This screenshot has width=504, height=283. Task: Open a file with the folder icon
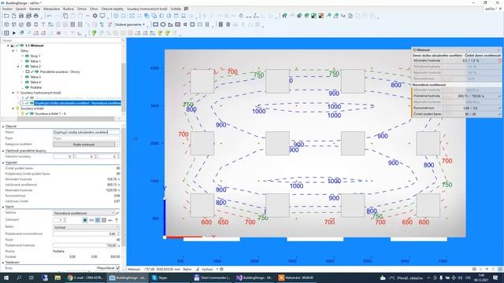tap(6, 16)
